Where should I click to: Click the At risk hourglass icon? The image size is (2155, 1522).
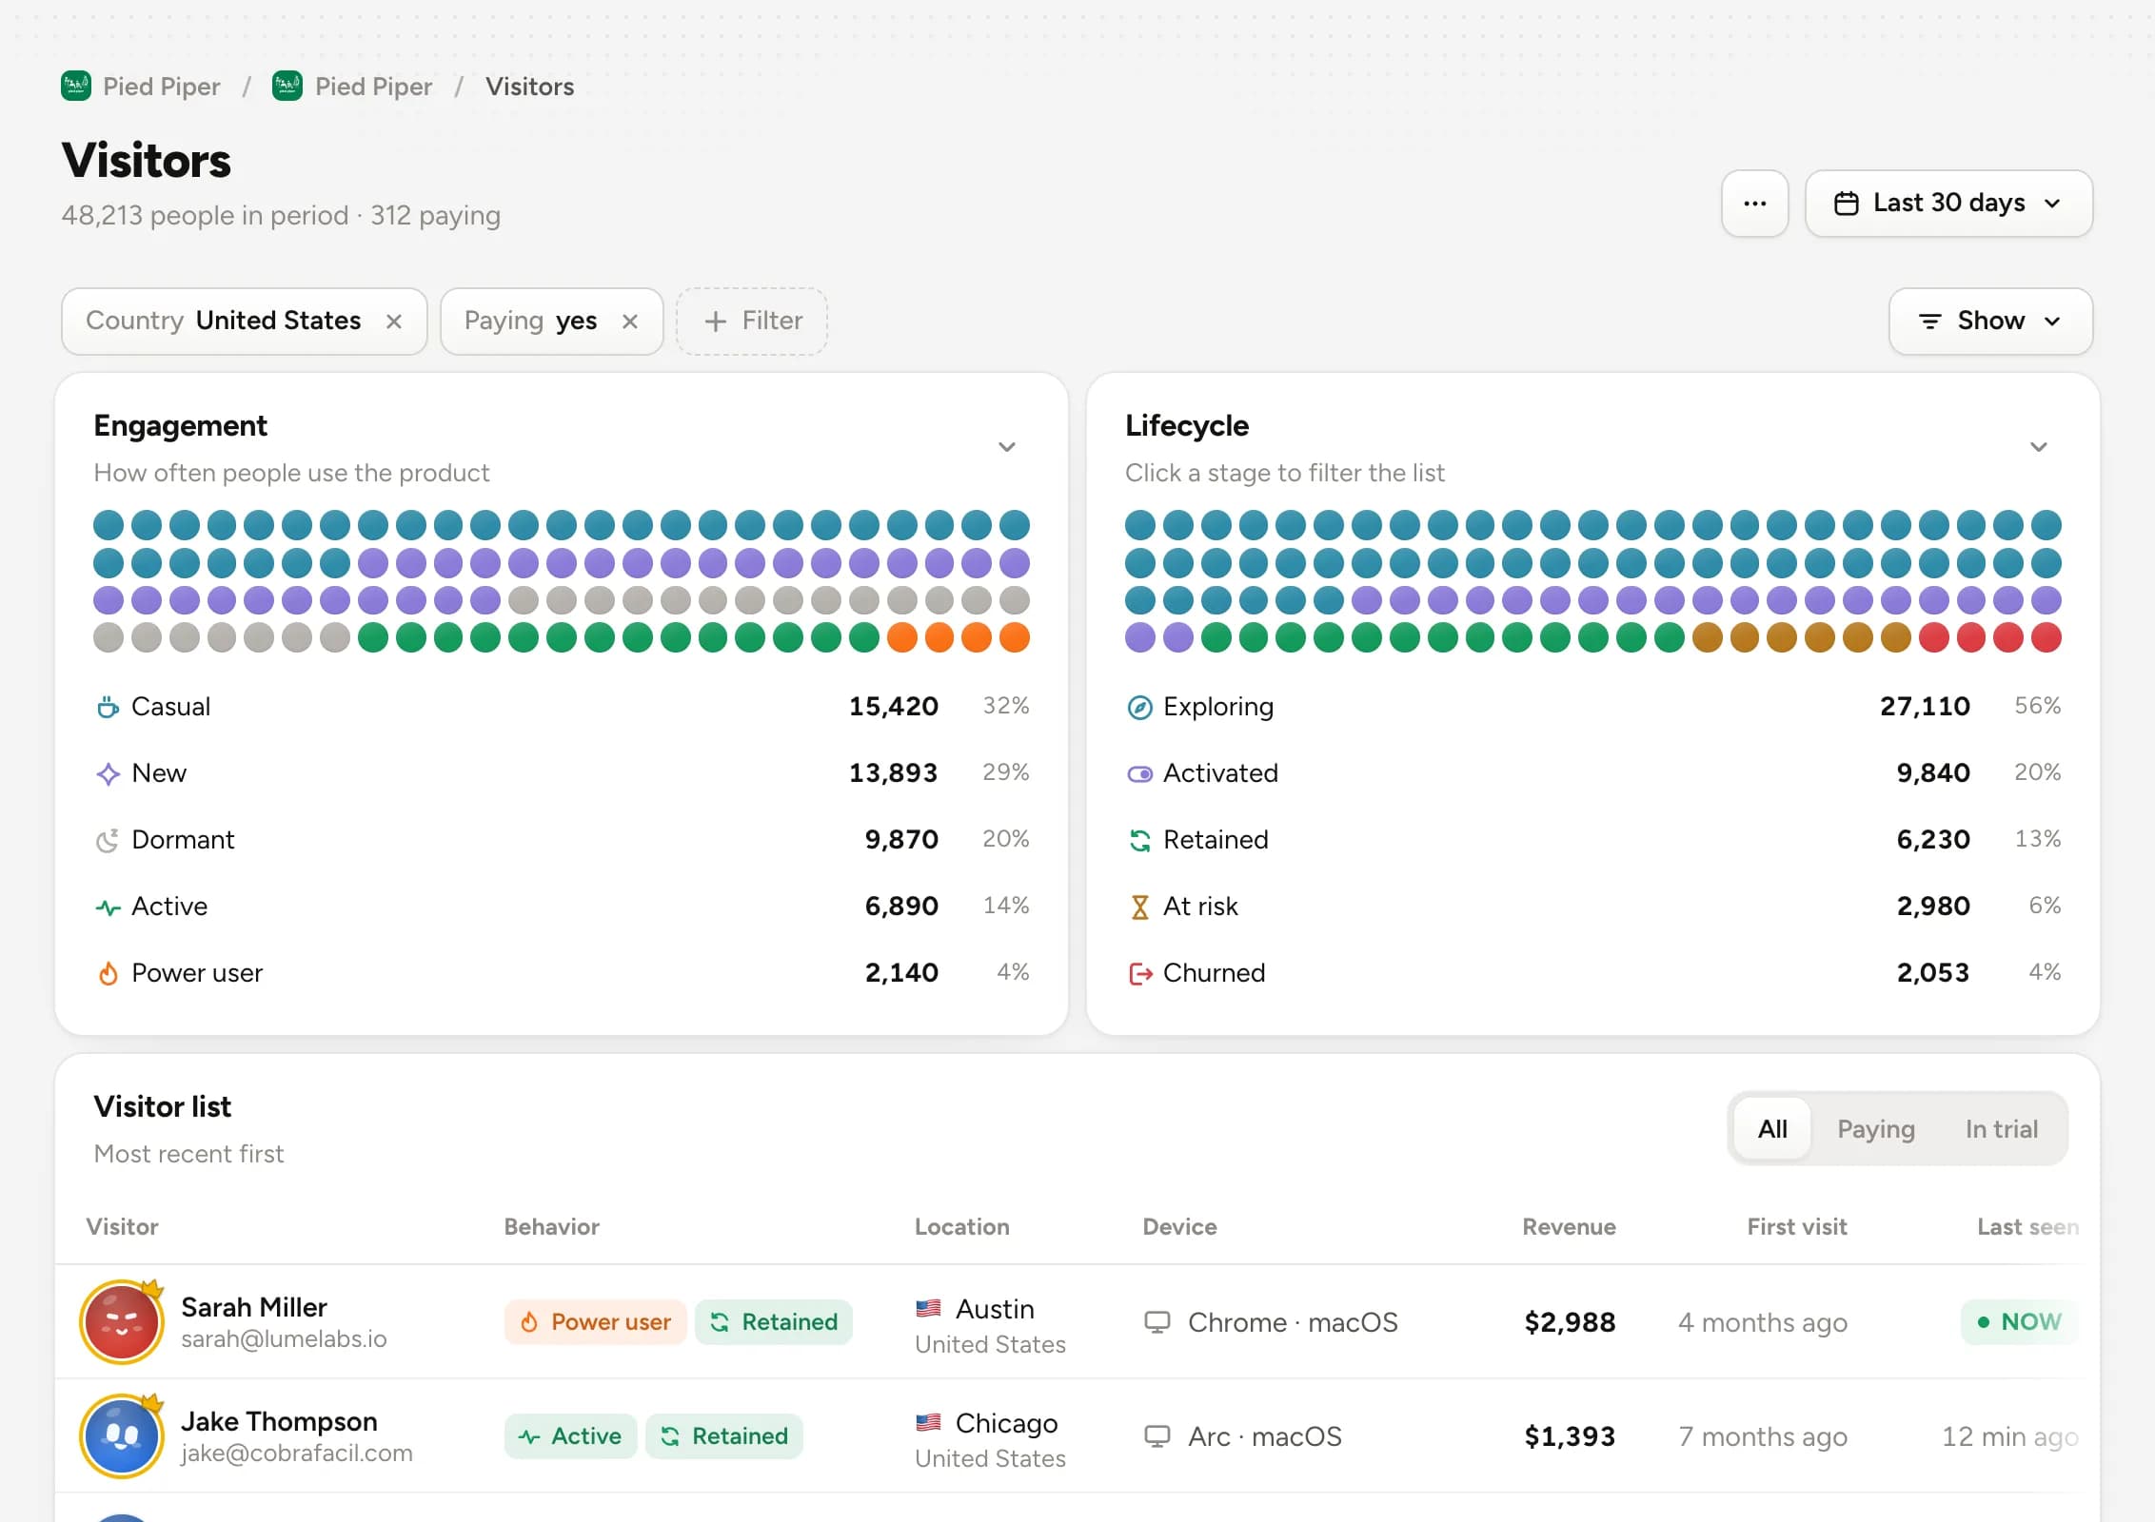pos(1139,907)
